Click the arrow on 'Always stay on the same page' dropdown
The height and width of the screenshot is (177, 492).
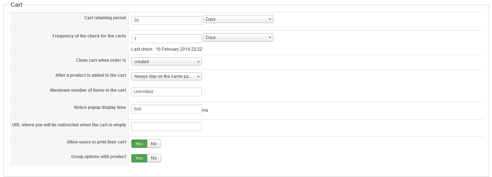(198, 76)
